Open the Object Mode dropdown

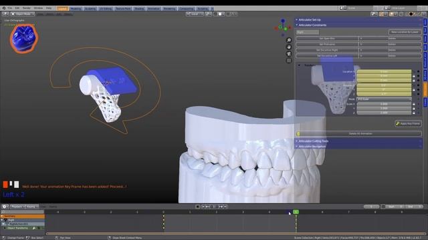(22, 14)
